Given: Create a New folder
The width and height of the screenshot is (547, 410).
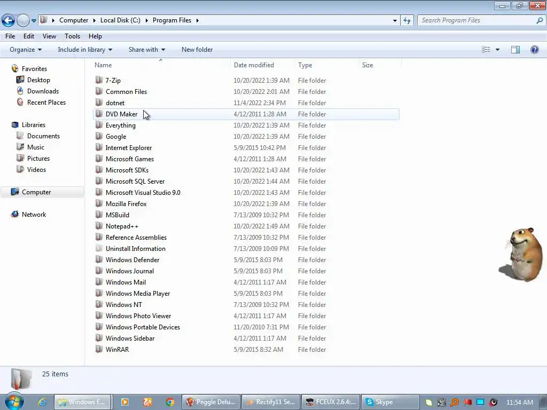Looking at the screenshot, I should click(197, 50).
